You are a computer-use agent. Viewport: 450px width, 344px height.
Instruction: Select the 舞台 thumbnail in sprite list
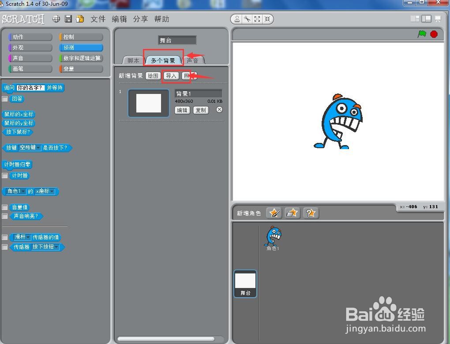[245, 284]
